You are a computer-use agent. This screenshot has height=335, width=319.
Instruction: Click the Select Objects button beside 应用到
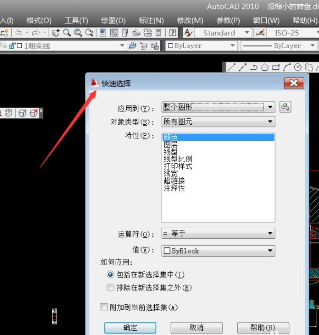(x=286, y=107)
